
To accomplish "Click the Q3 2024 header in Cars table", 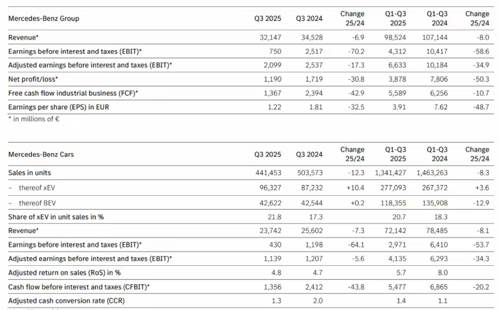I will tap(309, 154).
